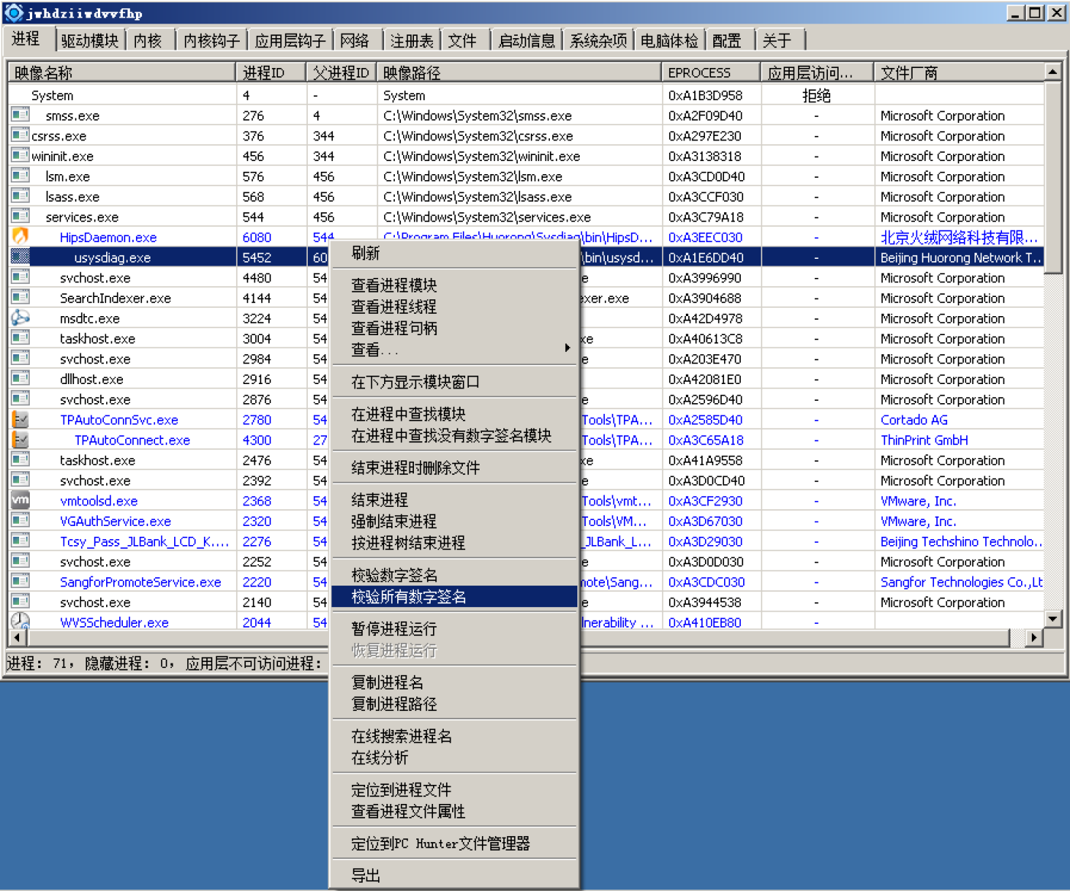Open the 文件 tab
Viewport: 1070px width, 891px height.
(462, 40)
